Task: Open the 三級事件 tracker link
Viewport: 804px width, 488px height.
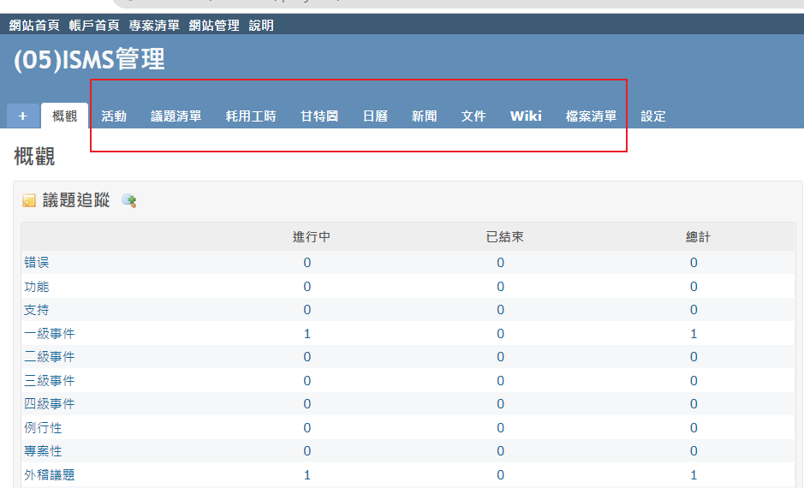Action: [x=49, y=381]
